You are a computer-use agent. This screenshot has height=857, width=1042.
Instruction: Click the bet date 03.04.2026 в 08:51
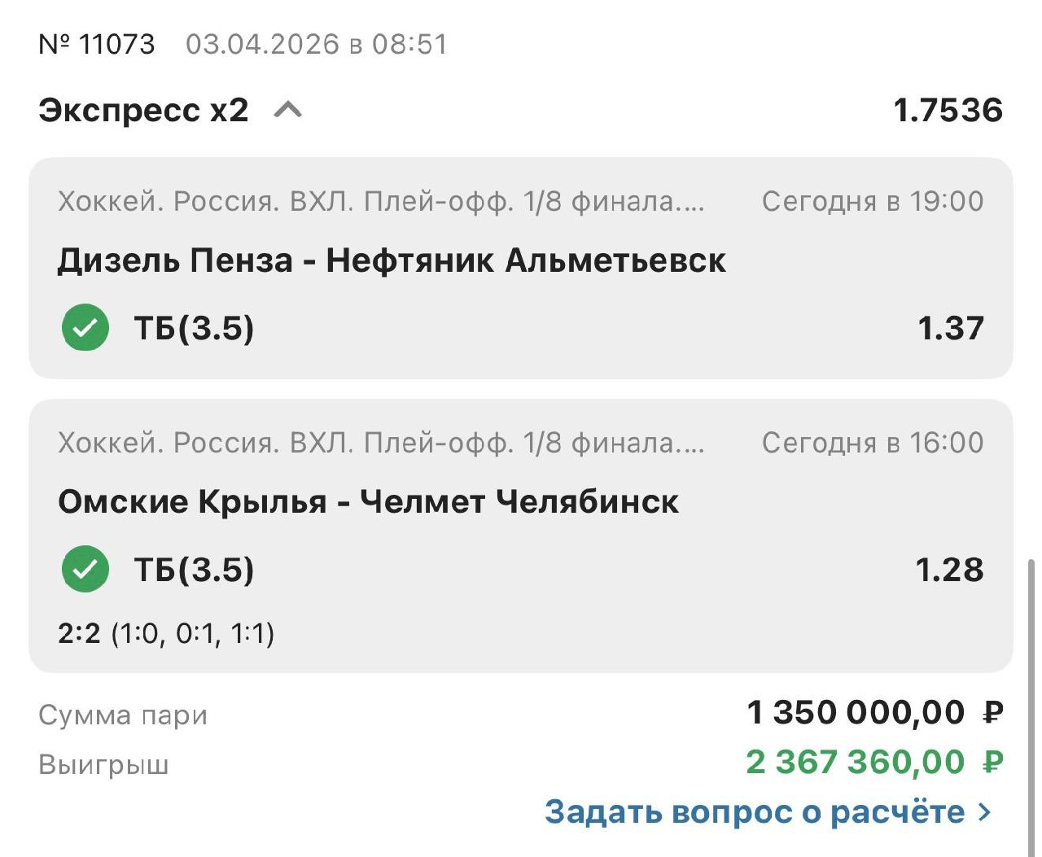point(317,44)
